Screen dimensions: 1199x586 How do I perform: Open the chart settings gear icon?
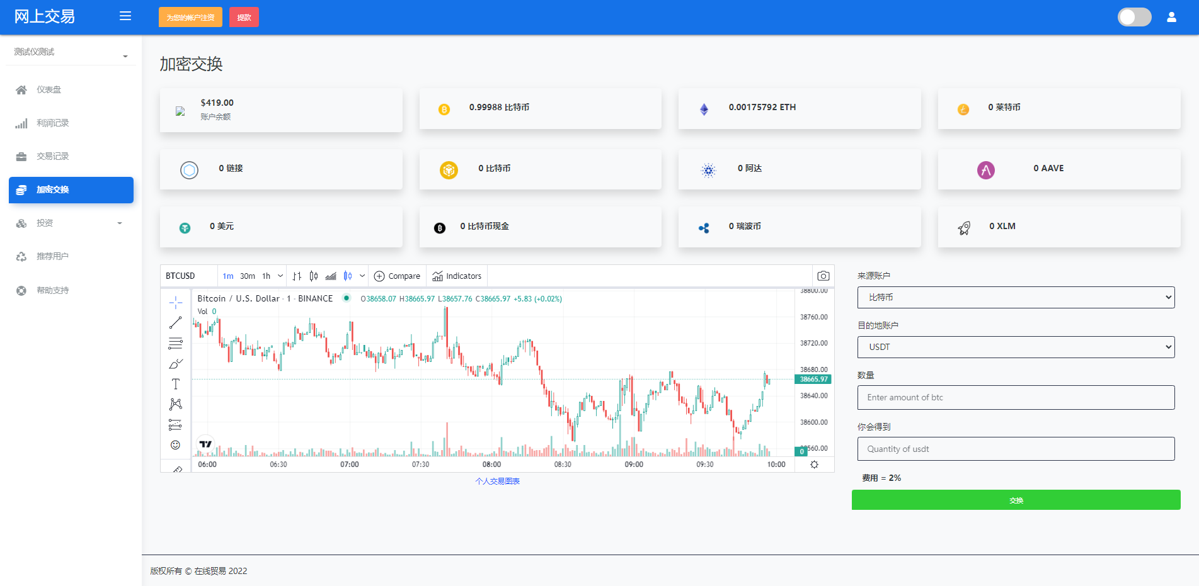[x=814, y=465]
